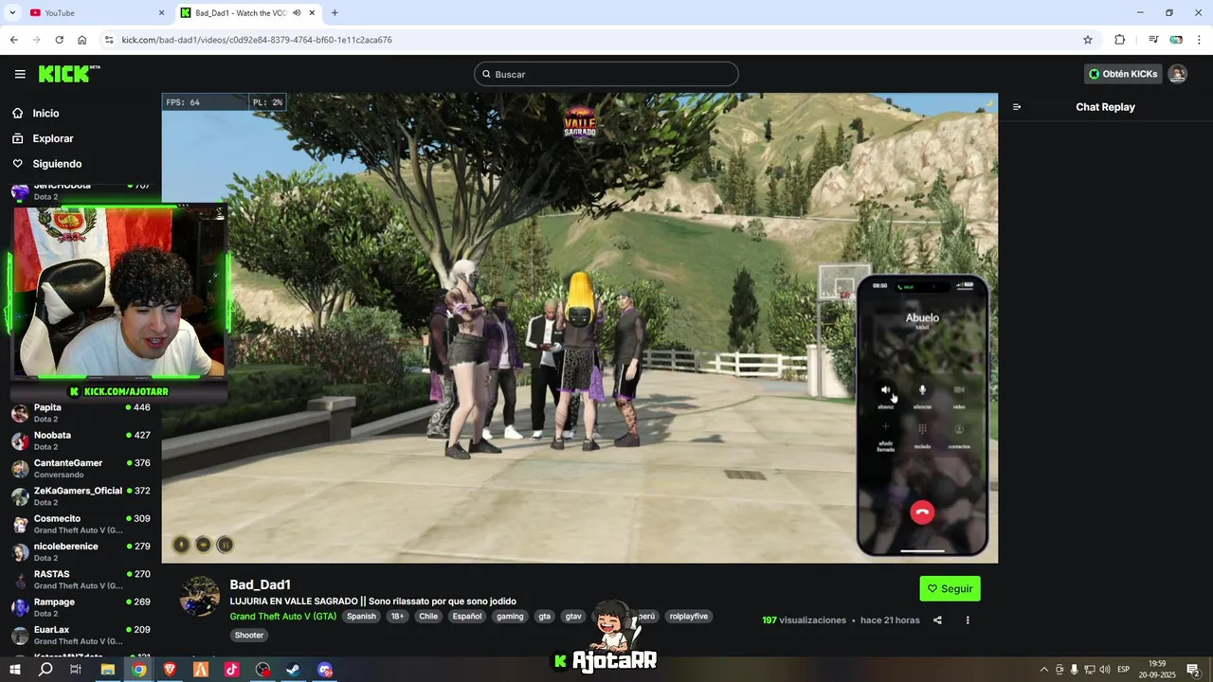1213x682 pixels.
Task: Follow the channel with Seguir
Action: point(950,588)
